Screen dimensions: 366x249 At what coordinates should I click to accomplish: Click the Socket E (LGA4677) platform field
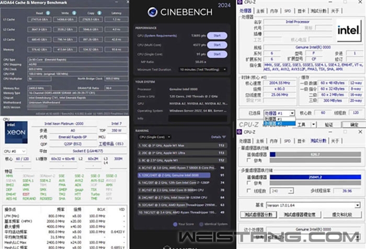(87, 151)
